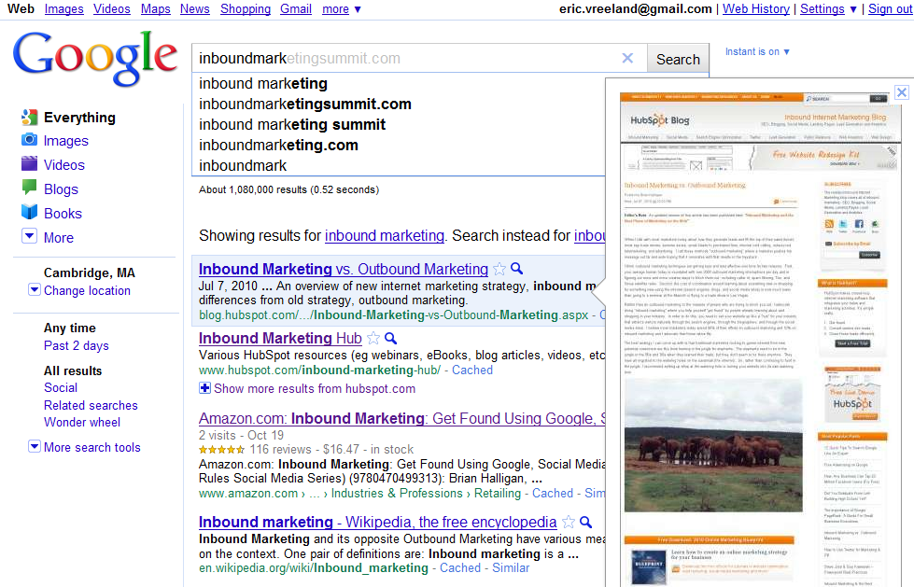This screenshot has width=914, height=587.
Task: Star the Wikipedia Inbound marketing result
Action: pos(568,523)
